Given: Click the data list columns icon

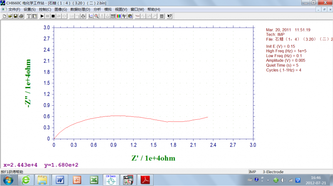Looking at the screenshot, I should click(x=162, y=16).
